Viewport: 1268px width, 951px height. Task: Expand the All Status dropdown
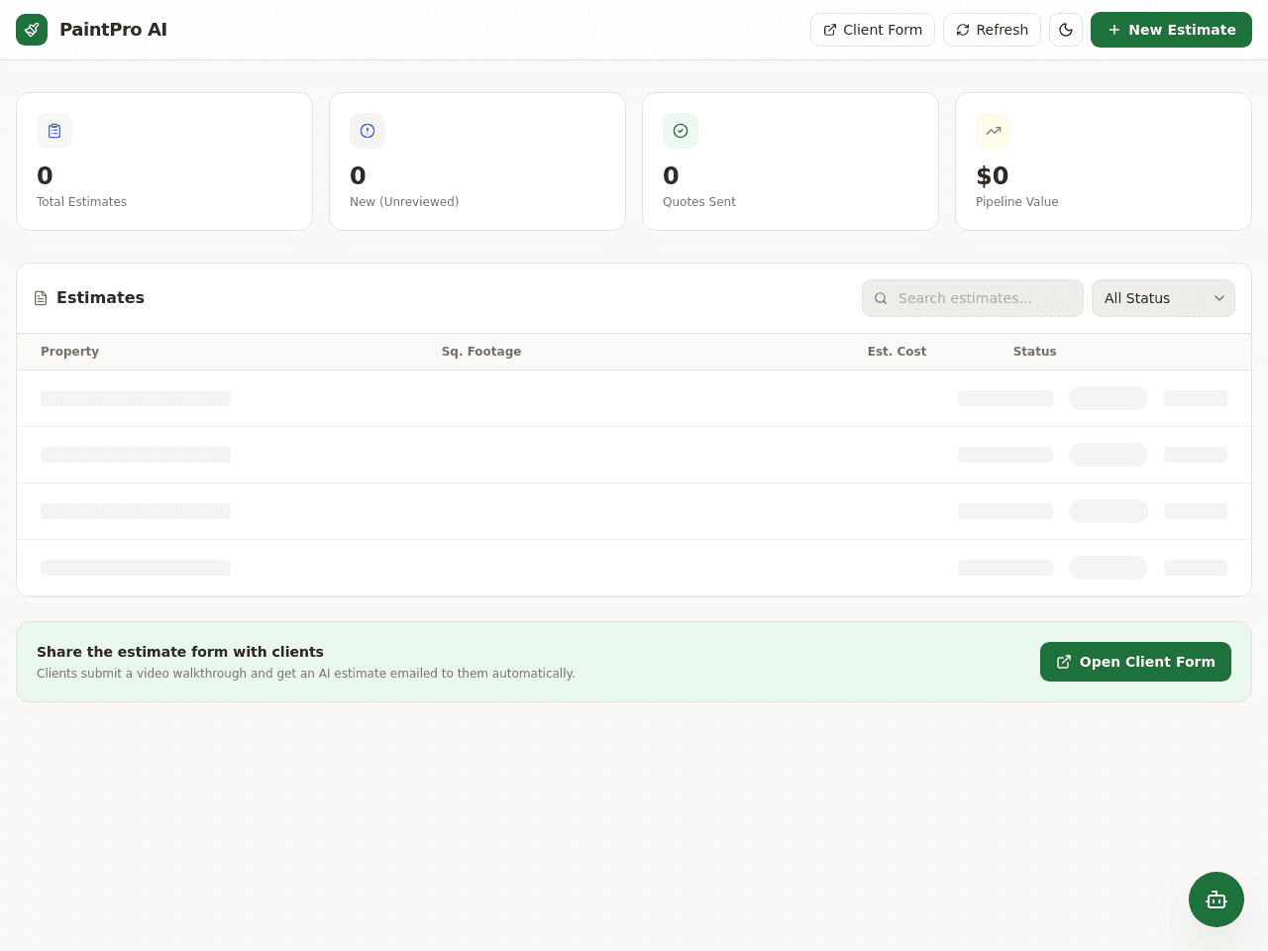click(1163, 298)
